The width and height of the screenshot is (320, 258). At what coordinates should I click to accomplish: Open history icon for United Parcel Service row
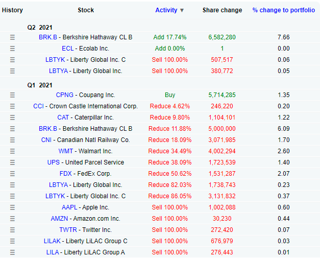tap(12, 162)
